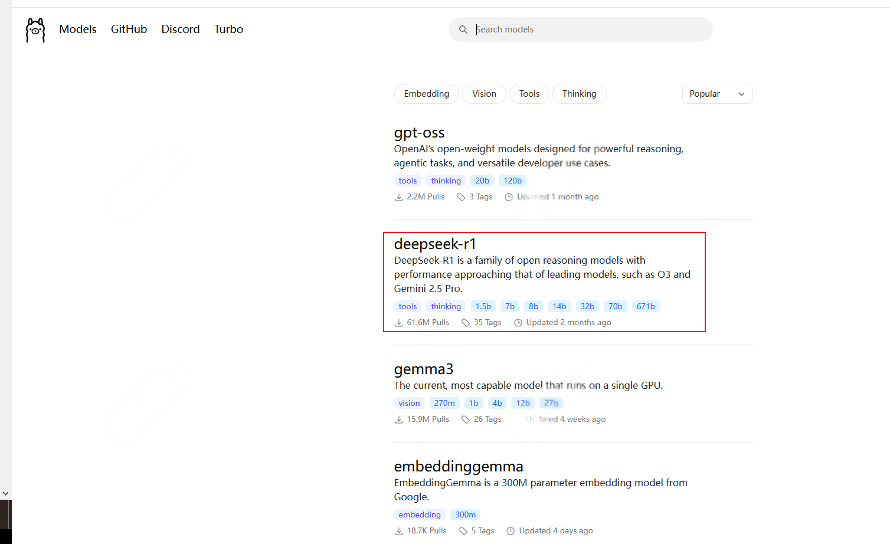The image size is (890, 544).
Task: Open the embeddinggemma model page
Action: point(459,467)
